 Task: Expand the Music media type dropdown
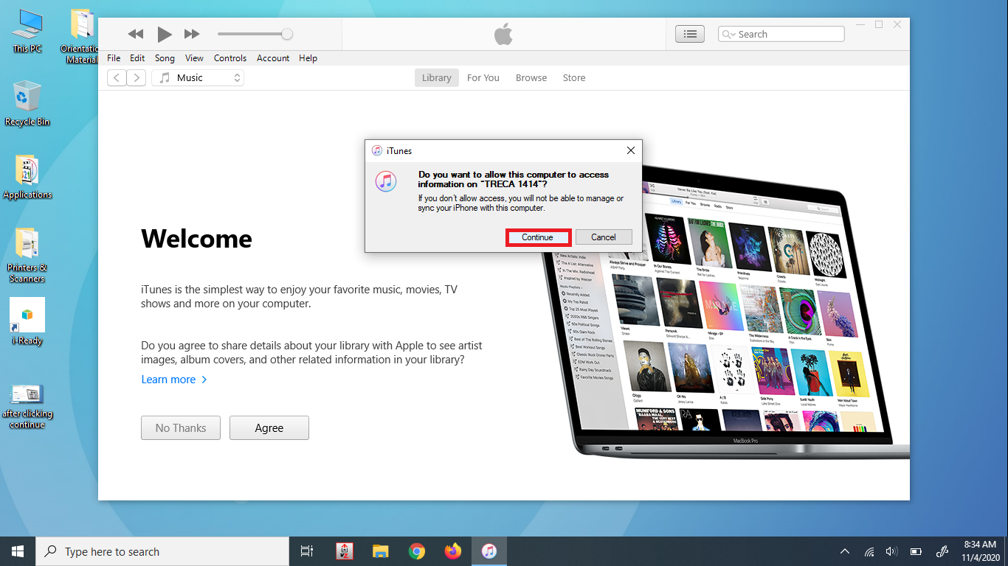point(198,78)
